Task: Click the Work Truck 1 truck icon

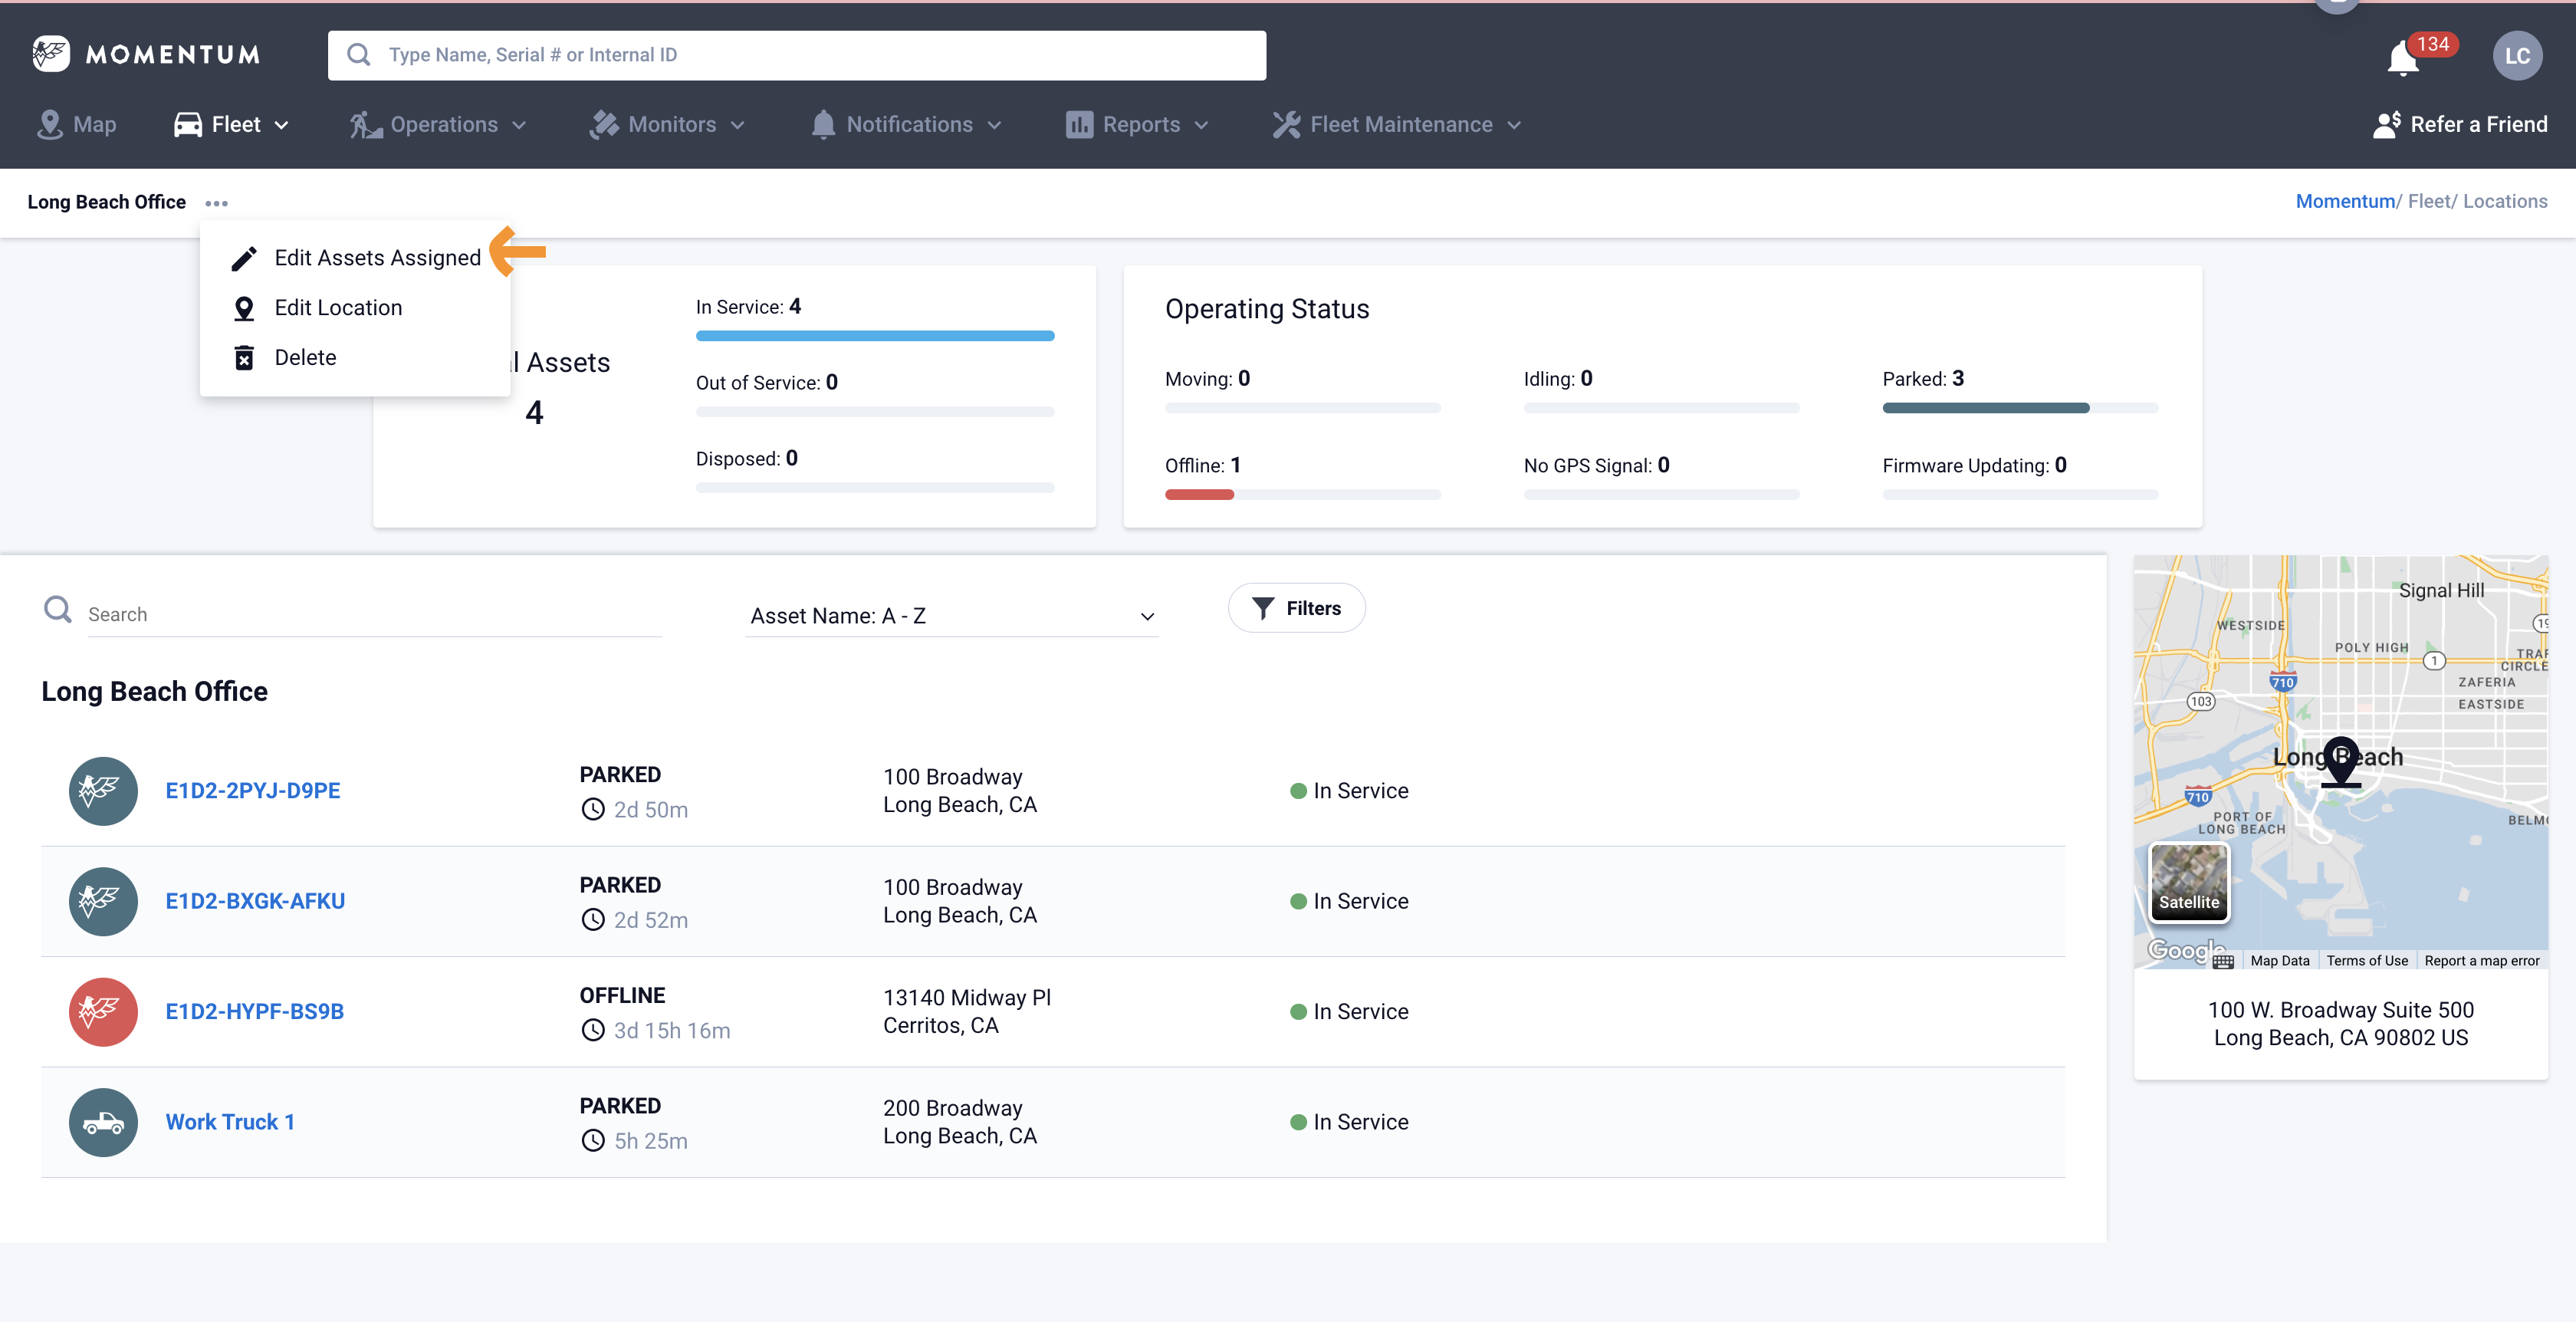Action: point(103,1122)
